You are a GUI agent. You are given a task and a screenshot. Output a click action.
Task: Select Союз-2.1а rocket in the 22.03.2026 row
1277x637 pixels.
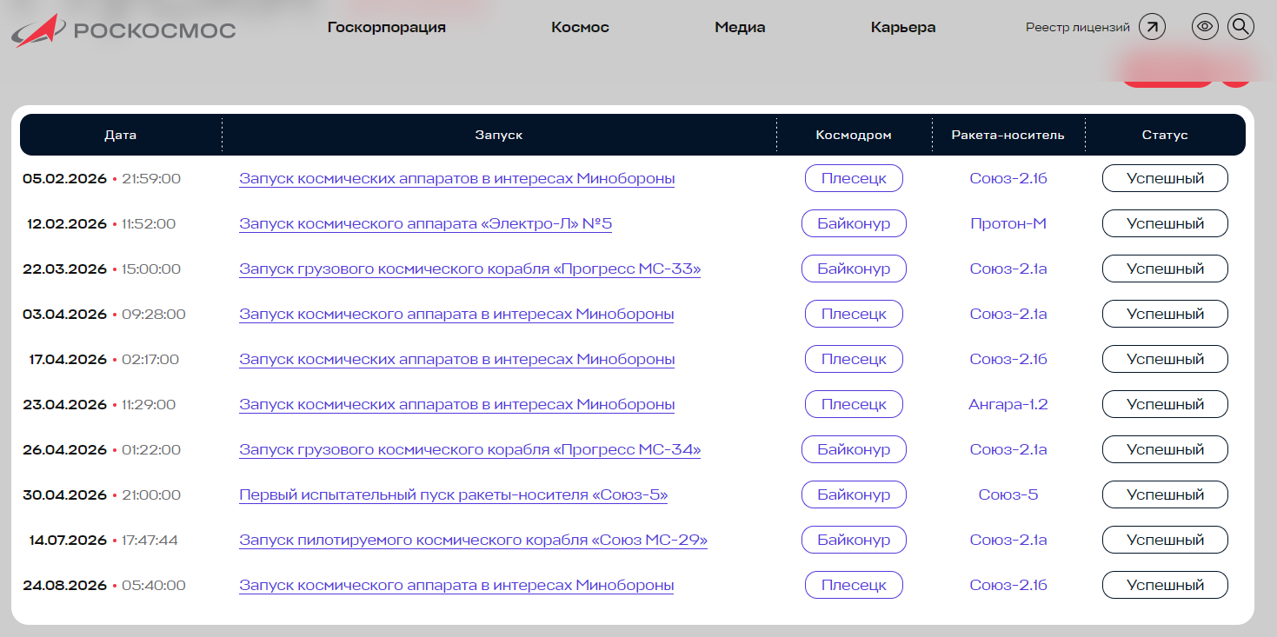pos(1008,269)
